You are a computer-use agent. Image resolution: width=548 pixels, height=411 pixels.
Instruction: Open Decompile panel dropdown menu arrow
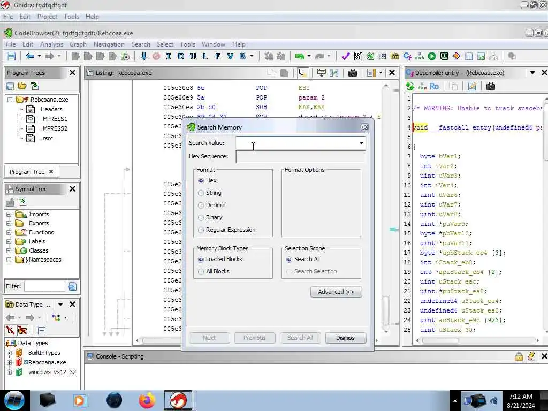532,73
